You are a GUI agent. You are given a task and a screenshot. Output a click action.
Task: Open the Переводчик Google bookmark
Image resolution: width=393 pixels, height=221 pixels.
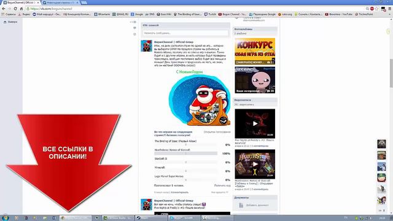tap(262, 14)
